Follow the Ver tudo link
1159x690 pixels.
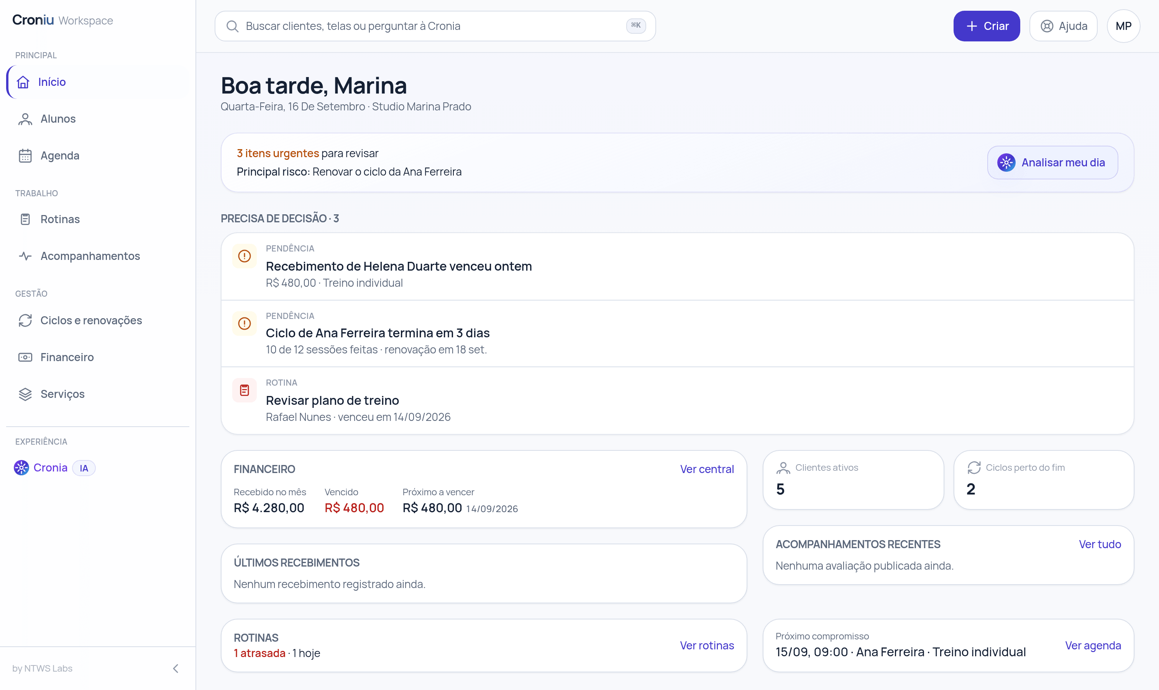(x=1100, y=544)
